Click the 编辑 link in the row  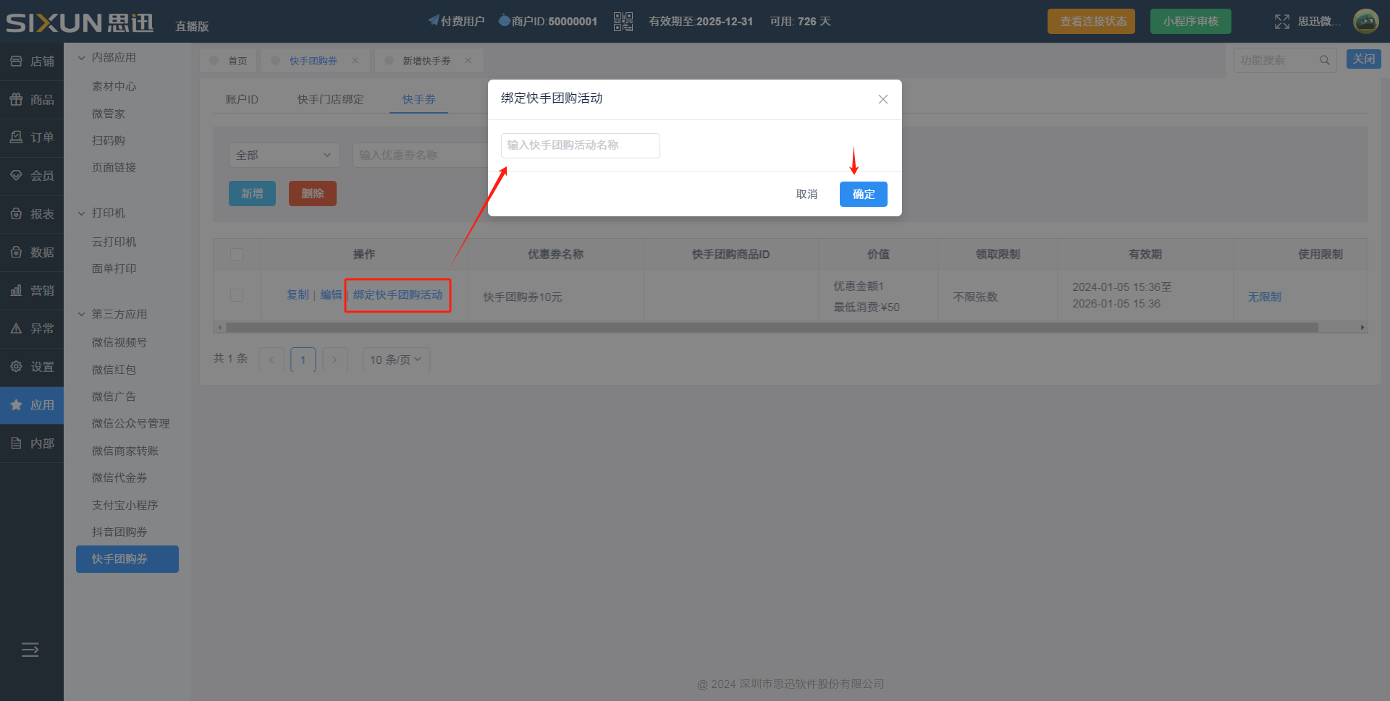(331, 294)
